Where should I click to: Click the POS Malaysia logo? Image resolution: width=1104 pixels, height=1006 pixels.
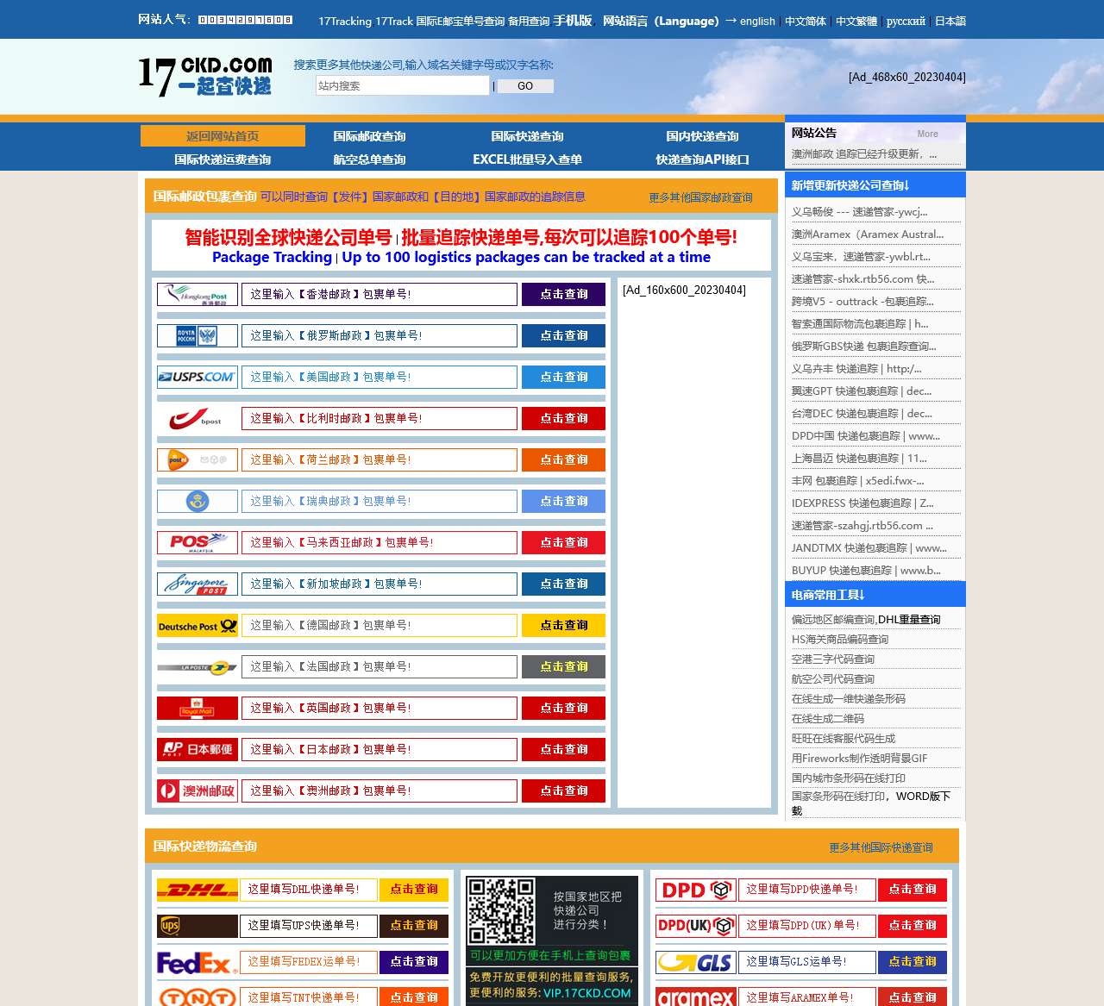tap(198, 543)
